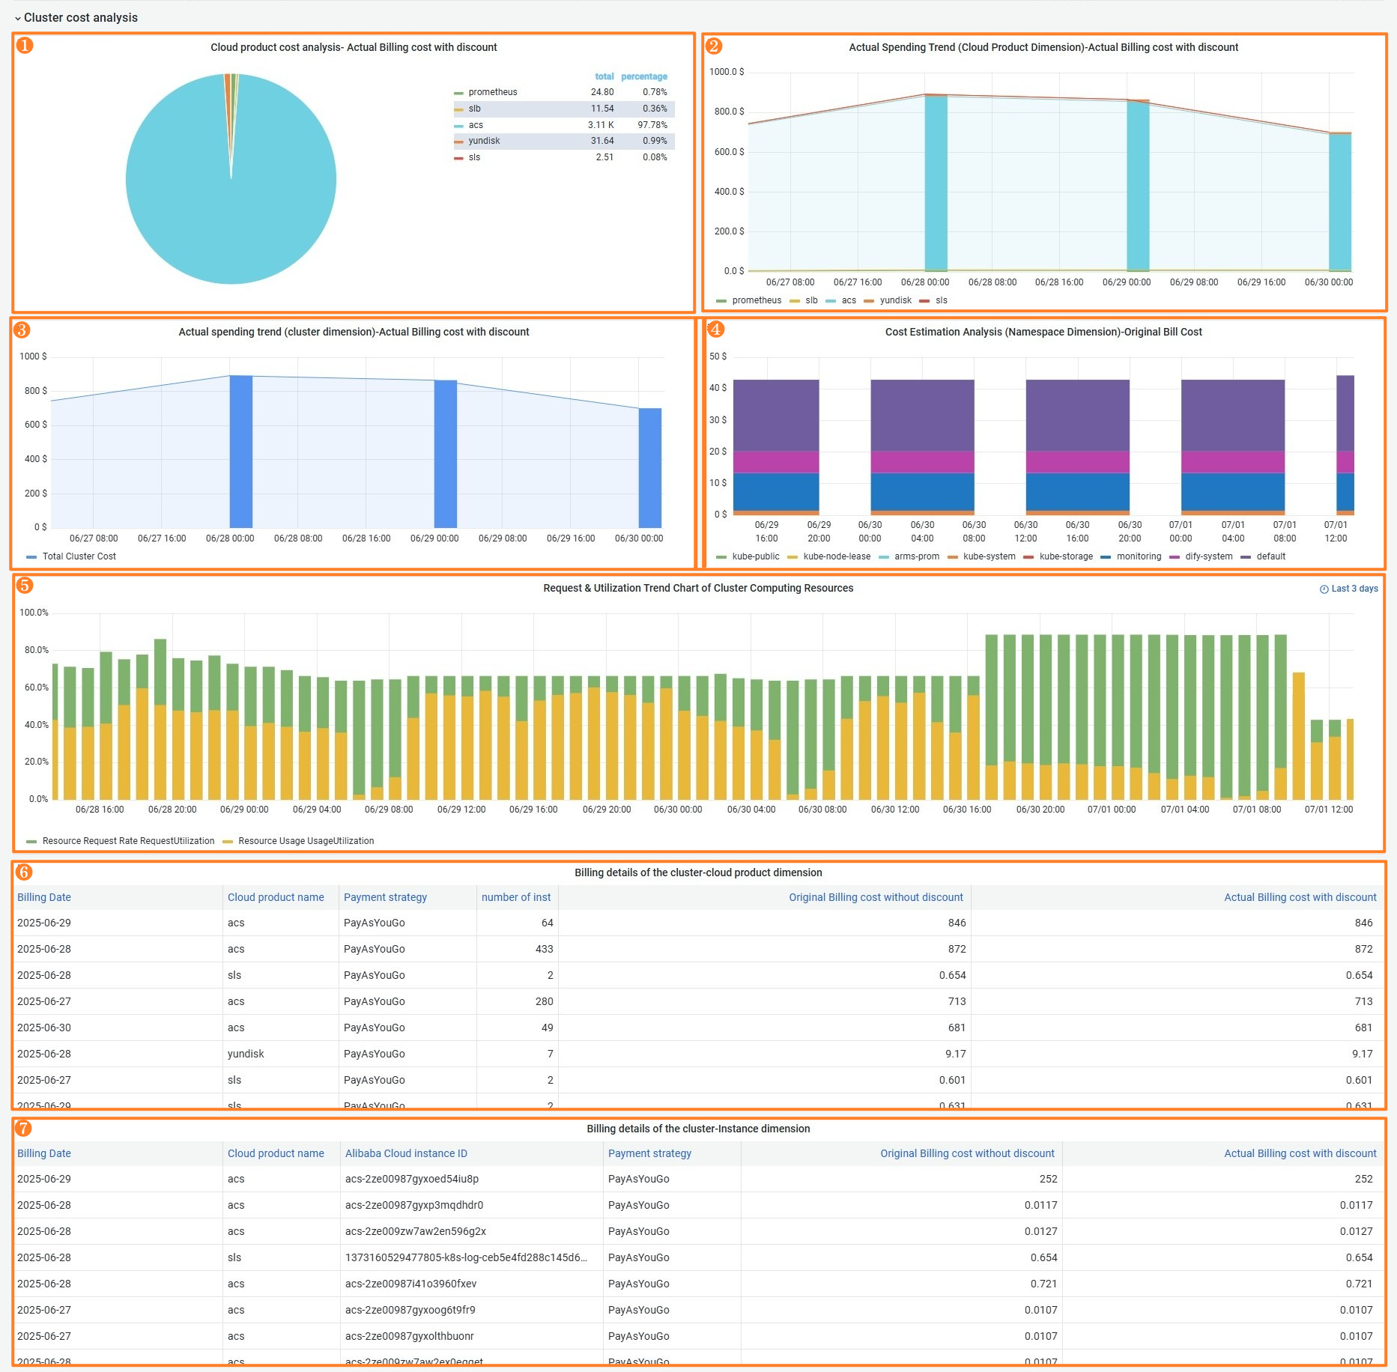Sort pie legend by percentage column
The height and width of the screenshot is (1372, 1397).
pos(643,76)
